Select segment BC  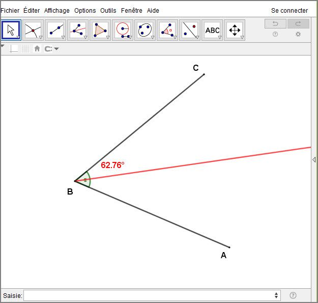pos(139,128)
